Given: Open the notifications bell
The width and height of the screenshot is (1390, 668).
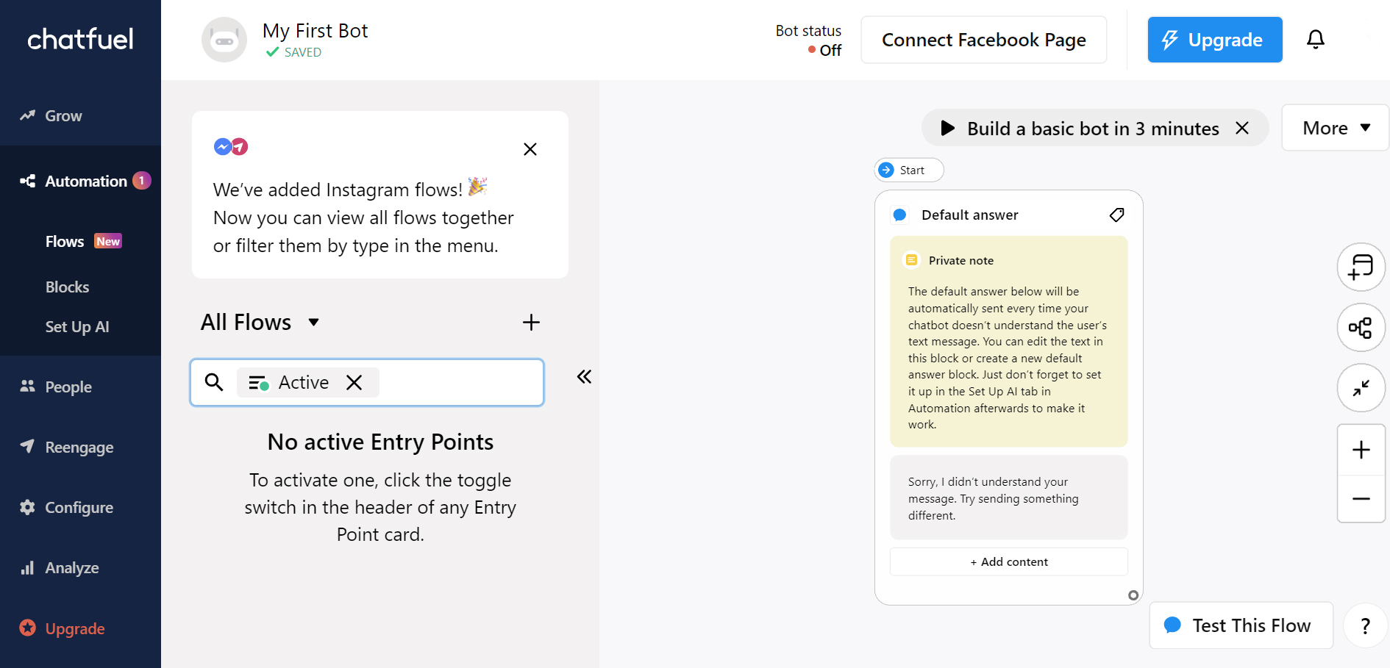Looking at the screenshot, I should click(1316, 39).
